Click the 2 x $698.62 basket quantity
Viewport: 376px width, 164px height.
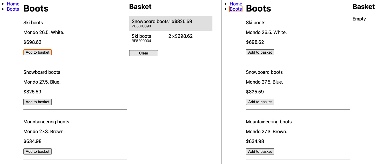180,36
